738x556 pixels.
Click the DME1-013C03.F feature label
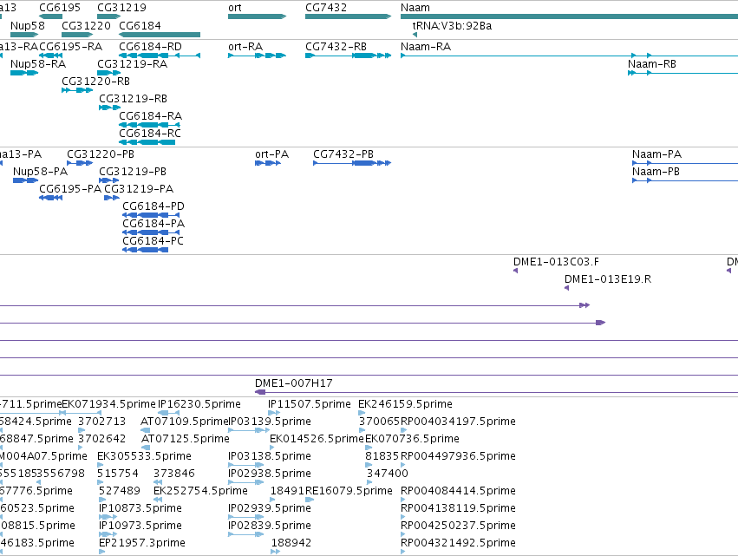(x=556, y=262)
